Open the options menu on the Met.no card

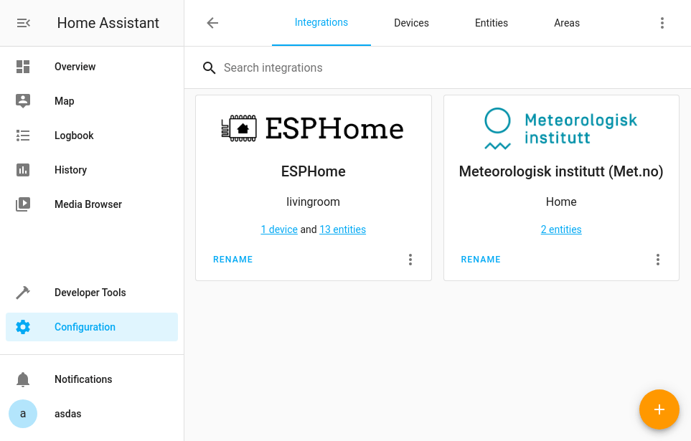point(658,260)
